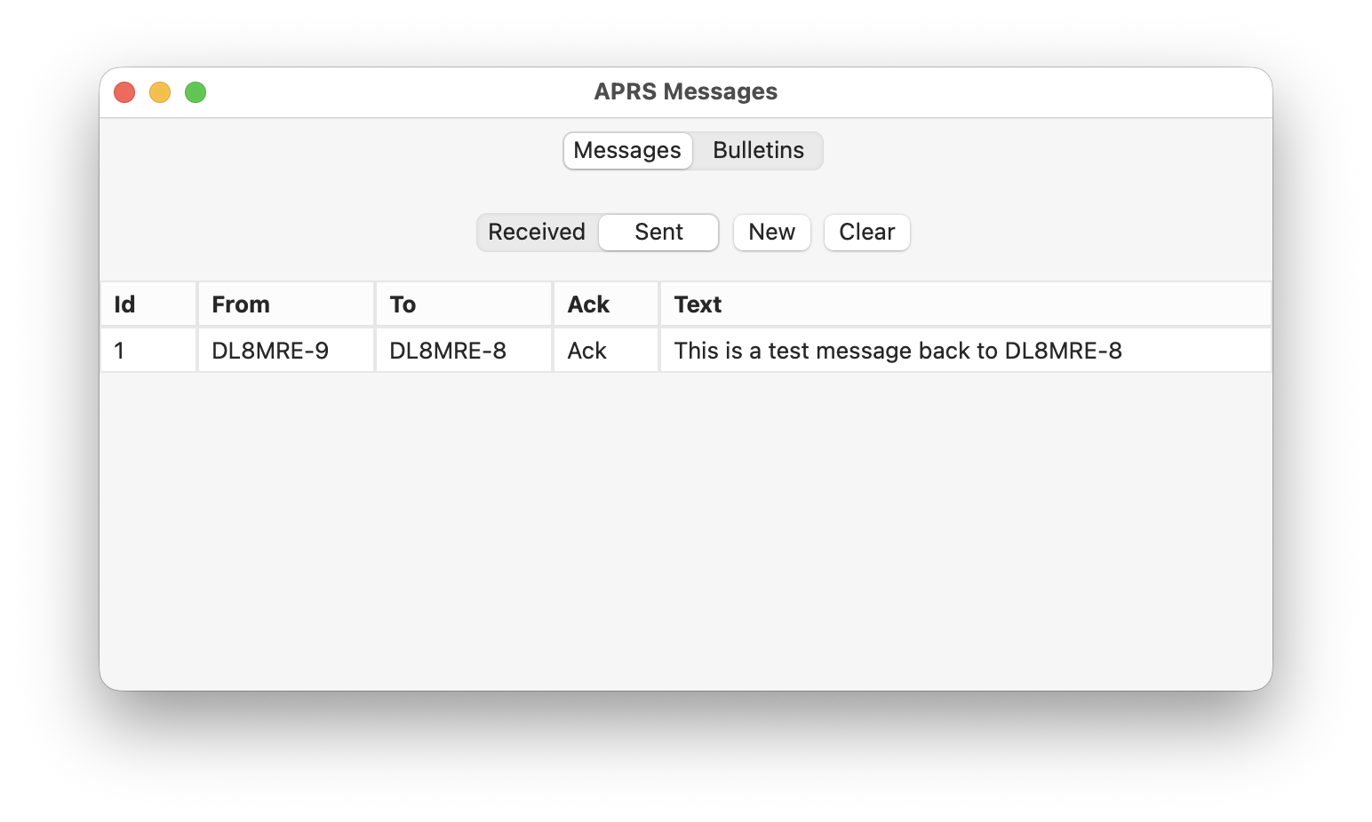1372x822 pixels.
Task: Select the test message text cell
Action: point(897,351)
